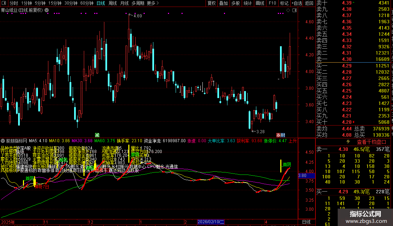Click the 卖一 46.5/笔 detail header
This screenshot has width=393, height=226.
tap(353, 149)
